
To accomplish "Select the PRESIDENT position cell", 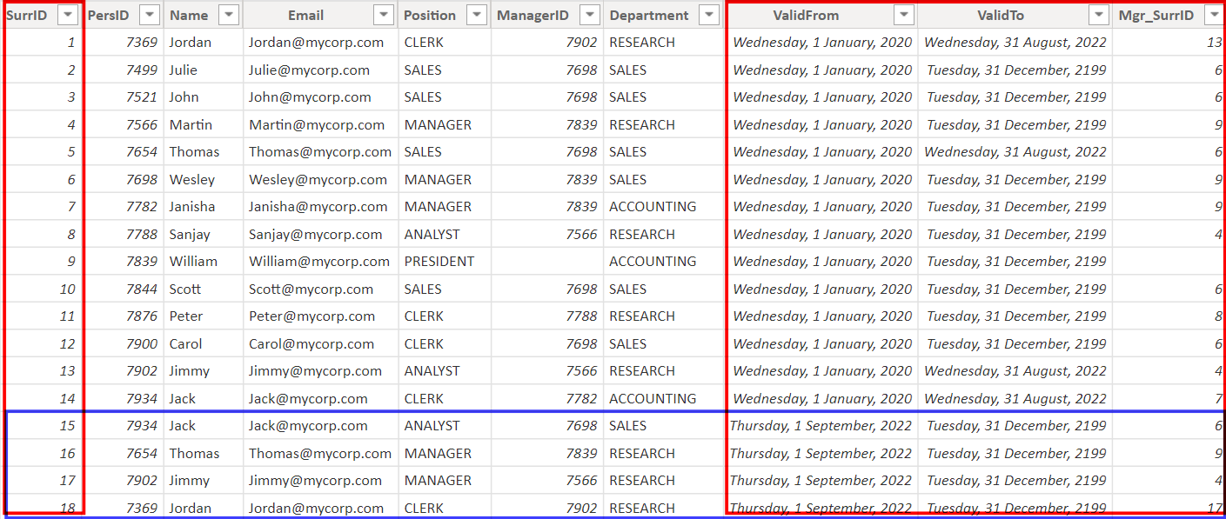I will pyautogui.click(x=439, y=262).
